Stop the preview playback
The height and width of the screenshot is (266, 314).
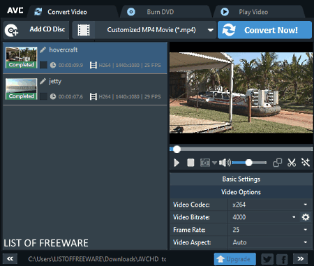[190, 163]
